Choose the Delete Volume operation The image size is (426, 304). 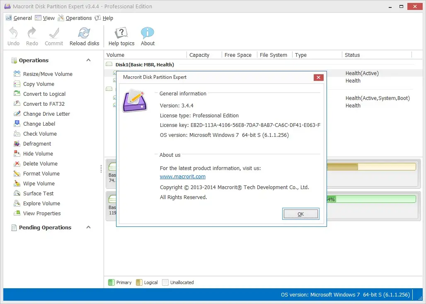click(x=36, y=163)
